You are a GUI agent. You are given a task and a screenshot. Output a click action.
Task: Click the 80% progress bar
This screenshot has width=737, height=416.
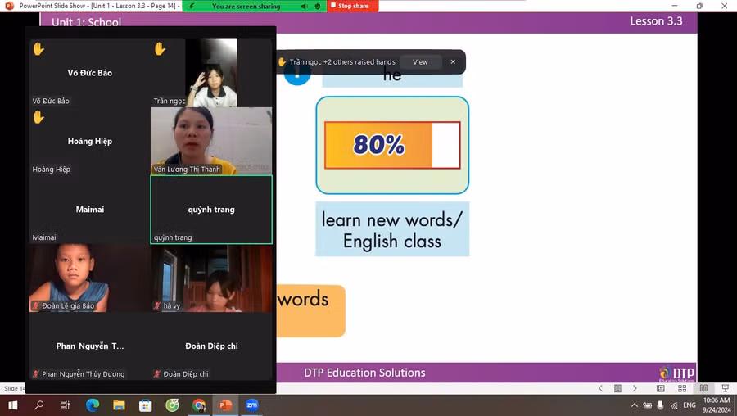(x=392, y=145)
